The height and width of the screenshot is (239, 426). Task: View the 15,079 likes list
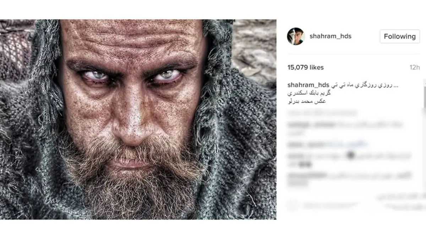305,67
